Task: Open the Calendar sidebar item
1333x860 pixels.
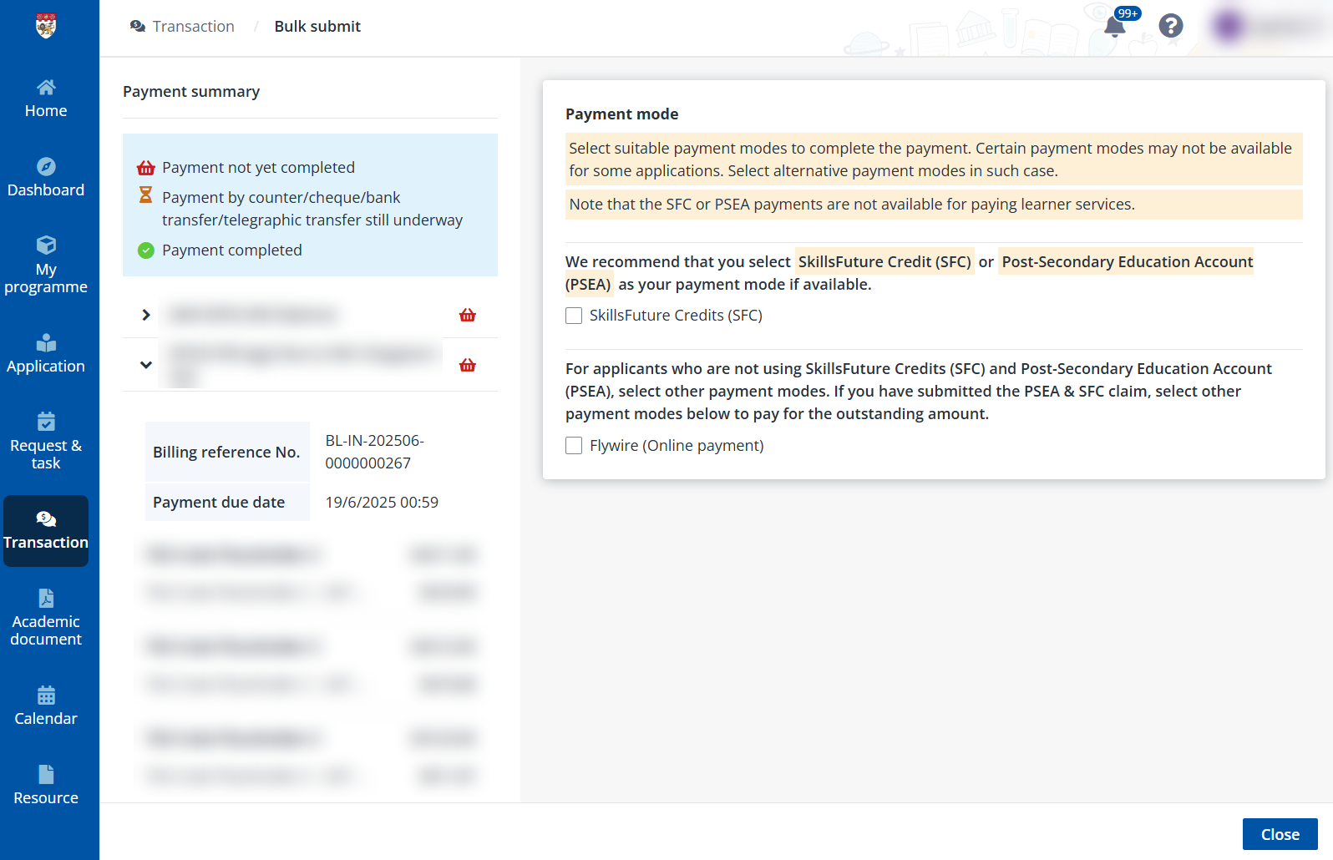Action: 46,707
